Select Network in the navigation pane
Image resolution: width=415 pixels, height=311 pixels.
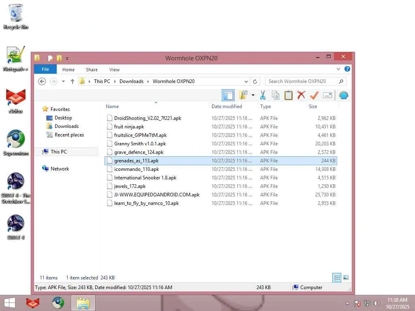coord(60,169)
